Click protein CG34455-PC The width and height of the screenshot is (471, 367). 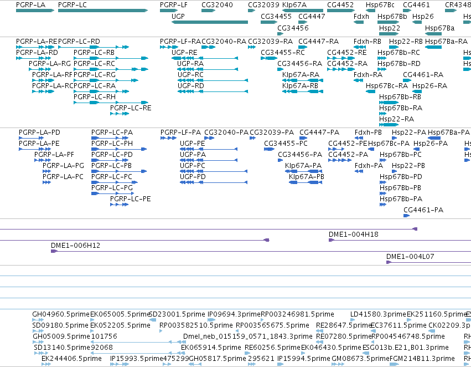click(x=269, y=149)
